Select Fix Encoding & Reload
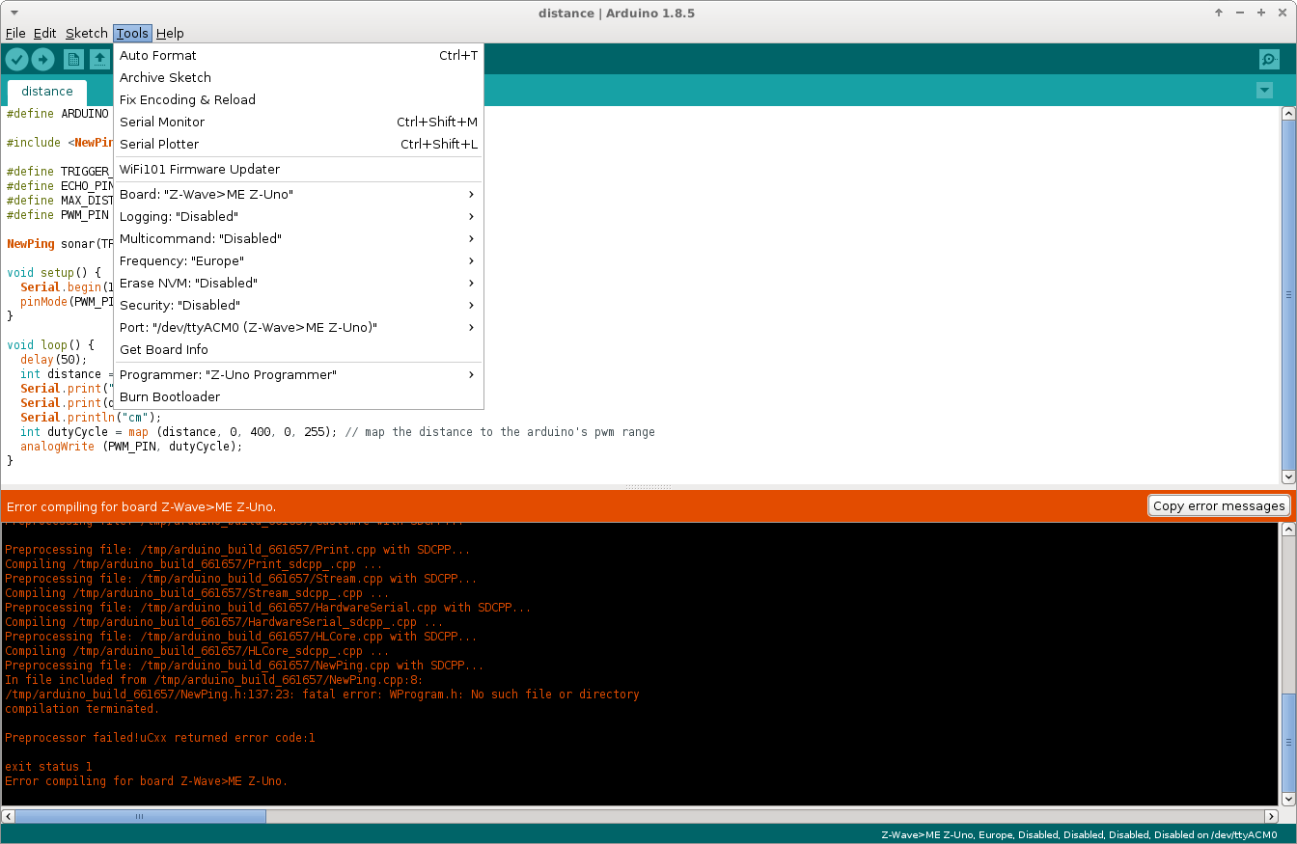The height and width of the screenshot is (844, 1297). click(298, 100)
